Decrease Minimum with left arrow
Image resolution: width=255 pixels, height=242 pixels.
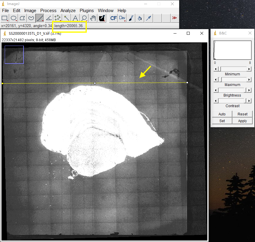tap(216, 69)
